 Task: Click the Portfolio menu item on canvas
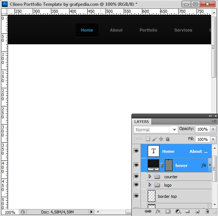coord(148,30)
